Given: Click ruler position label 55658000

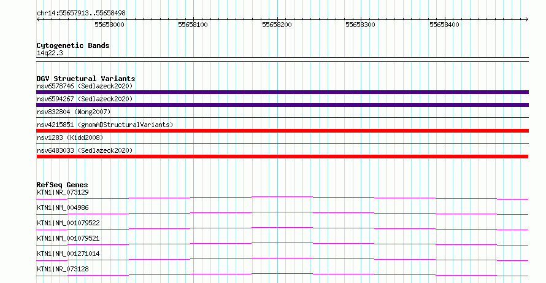Looking at the screenshot, I should pos(109,25).
